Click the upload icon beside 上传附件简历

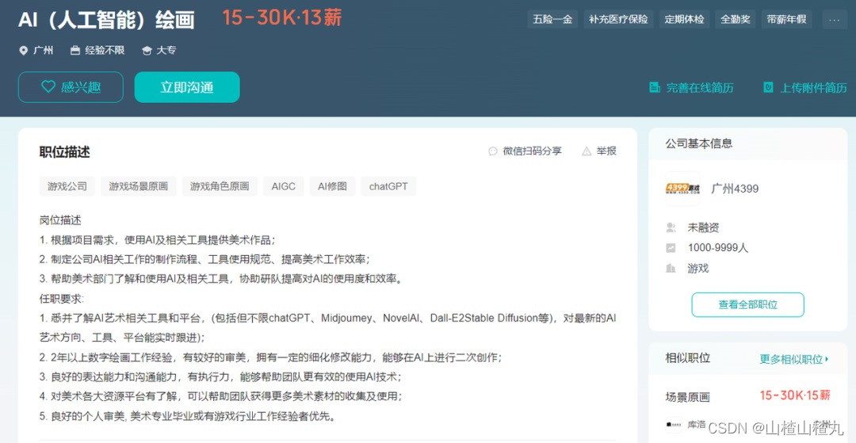coord(768,87)
